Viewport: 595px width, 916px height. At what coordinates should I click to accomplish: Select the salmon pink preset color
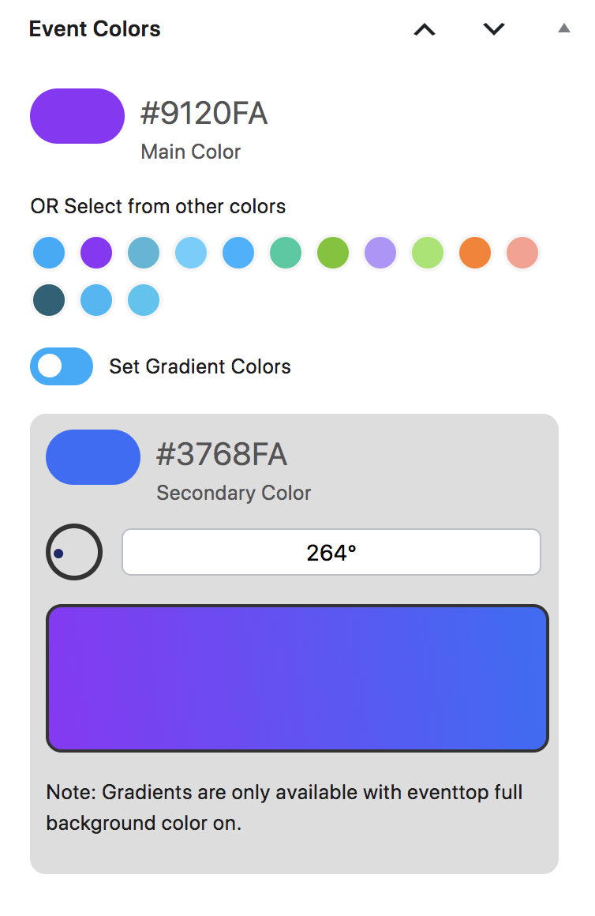click(x=522, y=253)
